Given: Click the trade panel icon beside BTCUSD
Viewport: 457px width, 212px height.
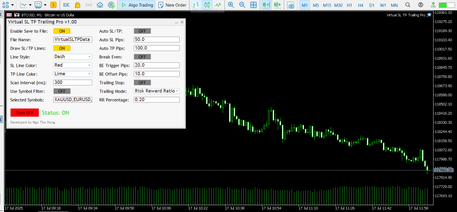Looking at the screenshot, I should point(17,15).
